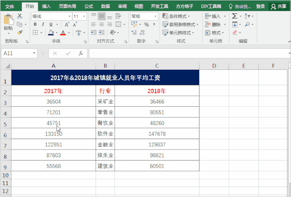291x197 pixels.
Task: Click the red font color swatch
Action: click(63, 33)
